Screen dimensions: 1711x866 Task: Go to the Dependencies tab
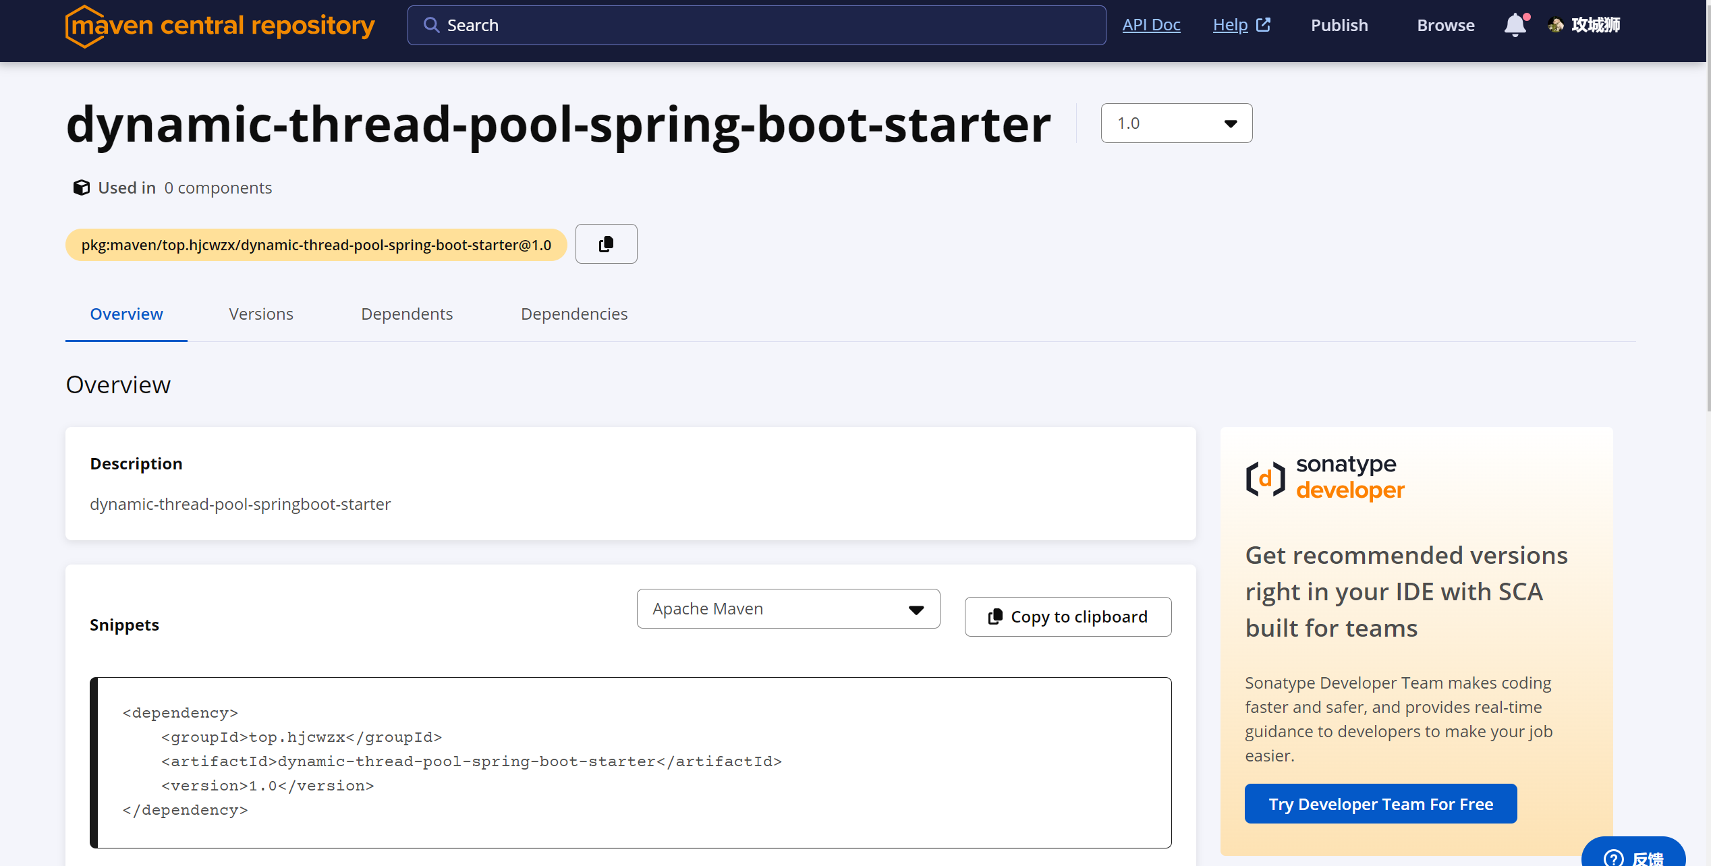(x=574, y=314)
